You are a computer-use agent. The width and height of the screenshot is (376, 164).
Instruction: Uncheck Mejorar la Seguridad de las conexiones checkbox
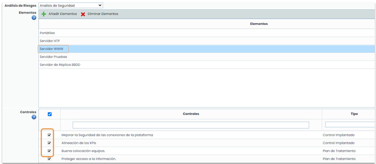(49, 135)
